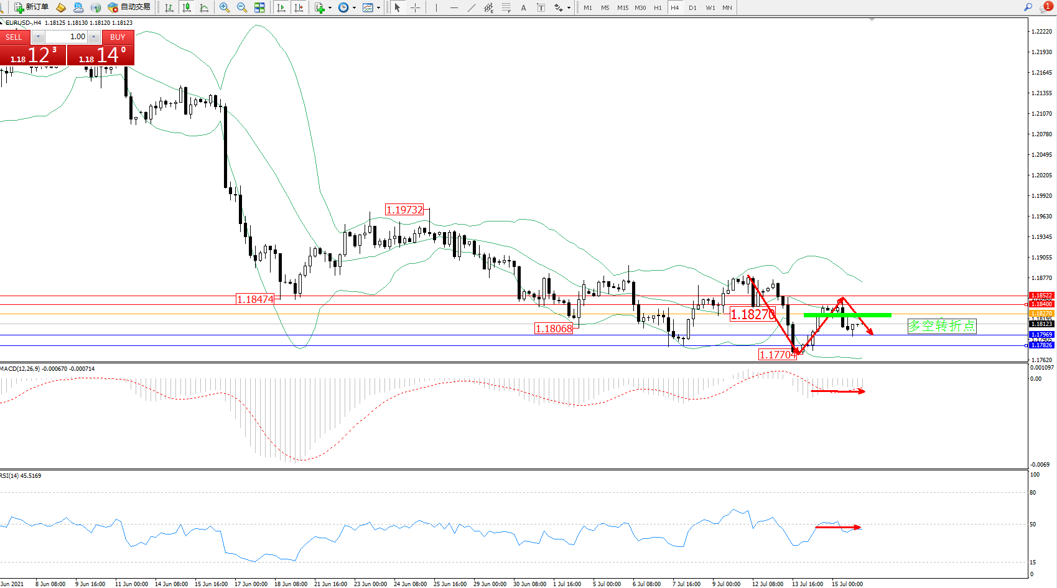Switch to the D1 timeframe
1057x588 pixels.
point(692,7)
